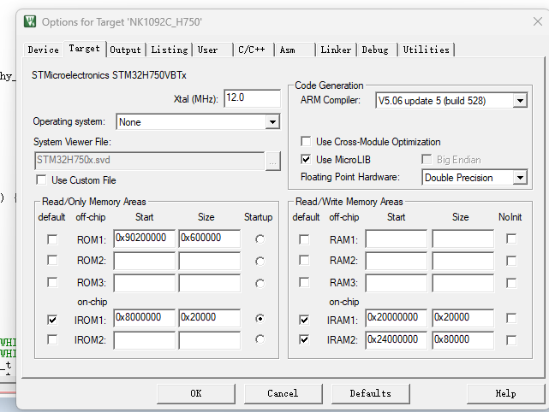
Task: Select the ROM2 Startup radio button
Action: (x=260, y=261)
